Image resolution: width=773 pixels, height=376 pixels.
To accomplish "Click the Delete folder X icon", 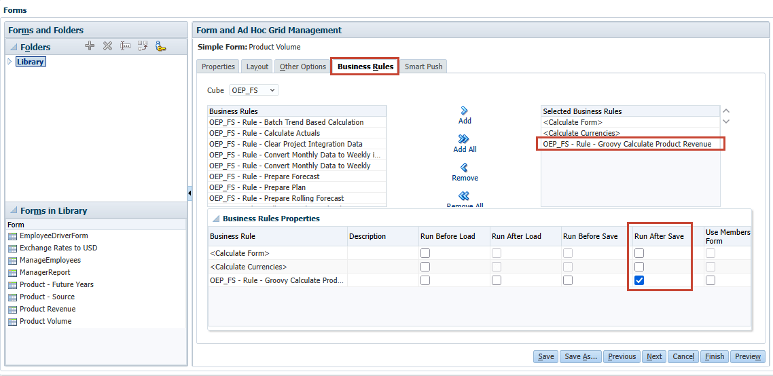I will (x=107, y=46).
